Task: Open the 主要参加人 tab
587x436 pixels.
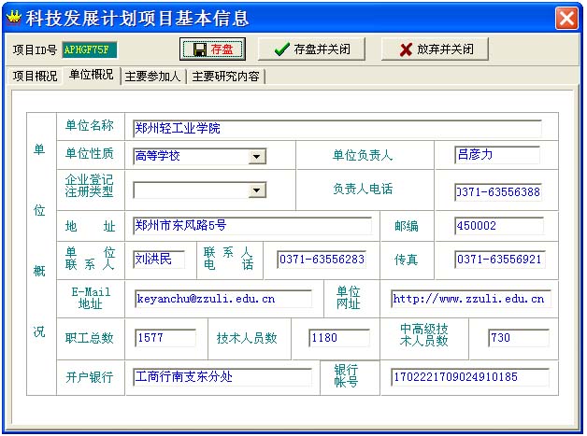Action: click(153, 77)
